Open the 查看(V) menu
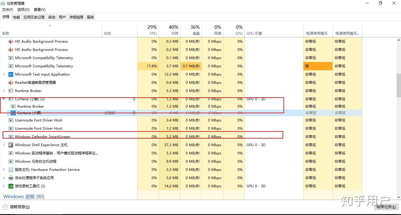401x215 pixels. pyautogui.click(x=39, y=9)
